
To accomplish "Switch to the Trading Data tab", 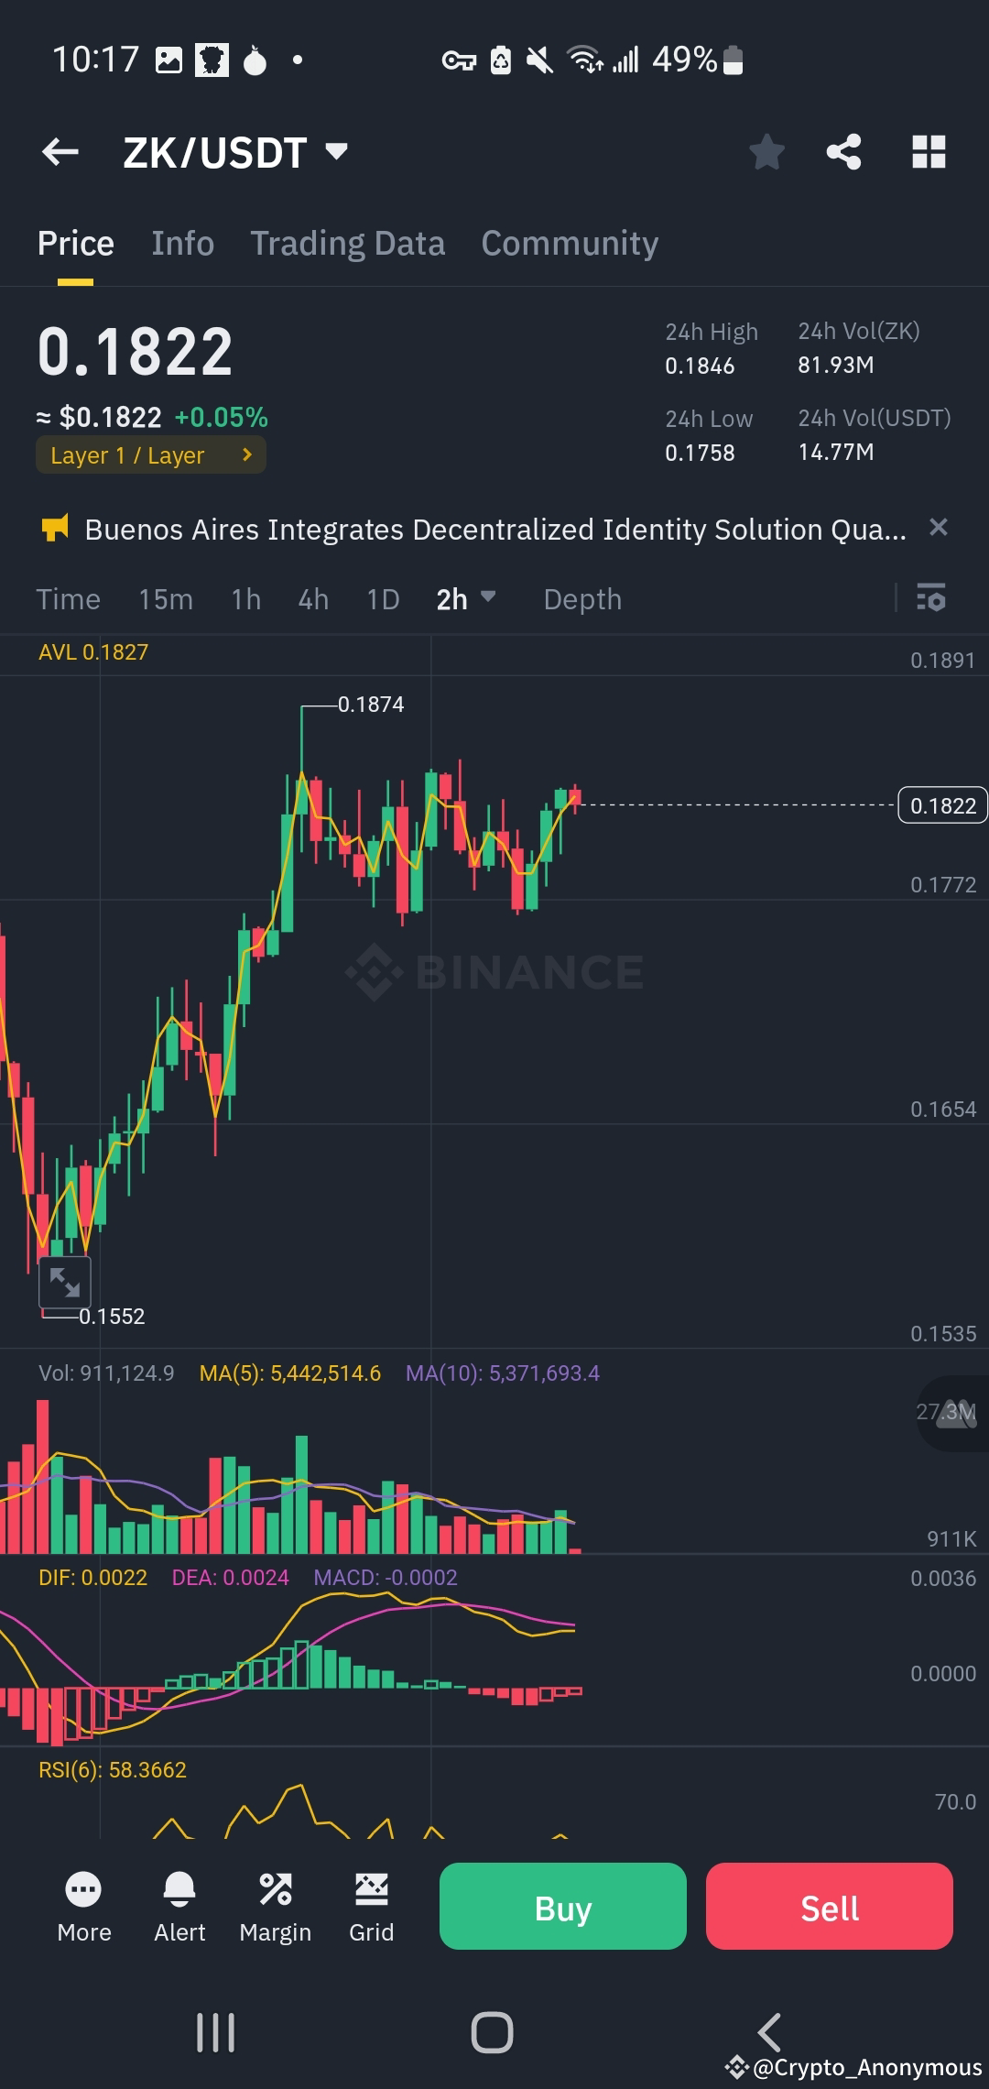I will (346, 243).
